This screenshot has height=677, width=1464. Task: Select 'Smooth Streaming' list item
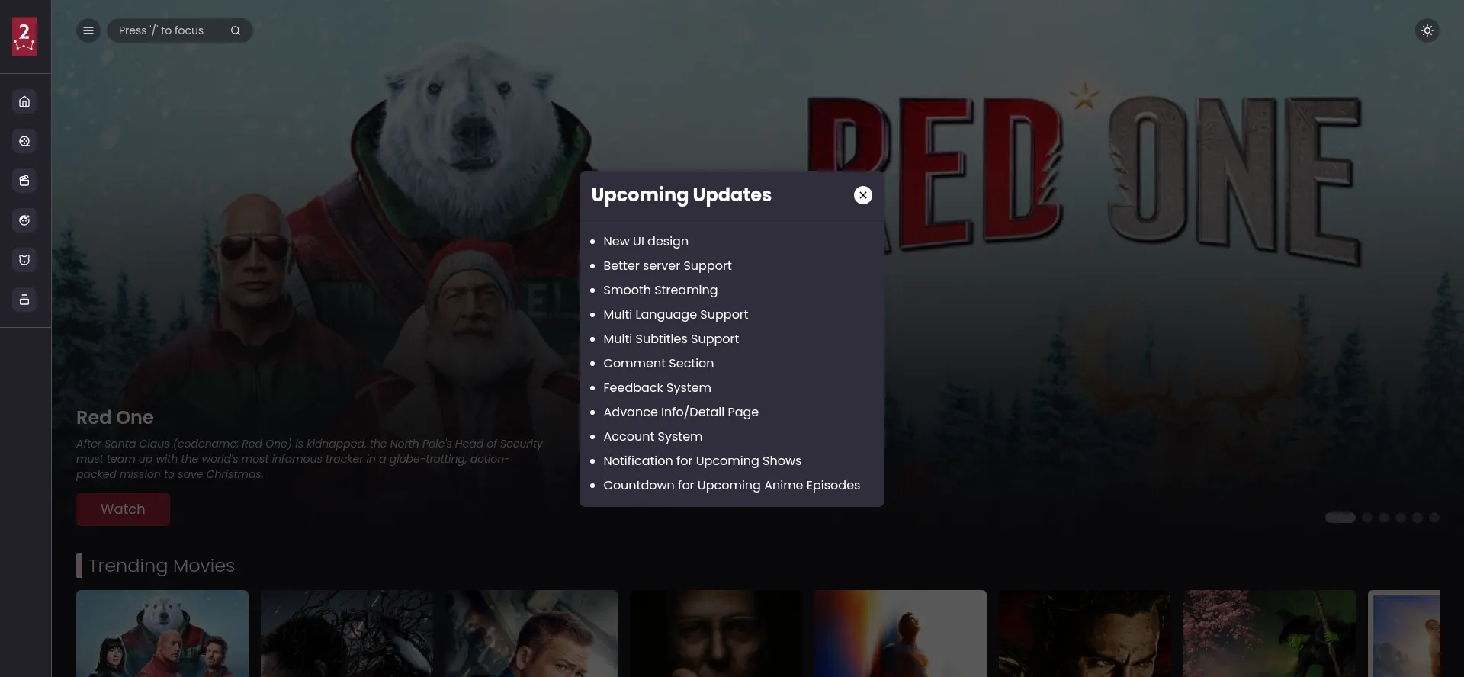[660, 290]
